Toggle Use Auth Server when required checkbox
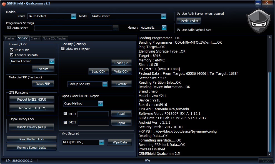Image resolution: width=275 pixels, height=164 pixels. (179, 14)
